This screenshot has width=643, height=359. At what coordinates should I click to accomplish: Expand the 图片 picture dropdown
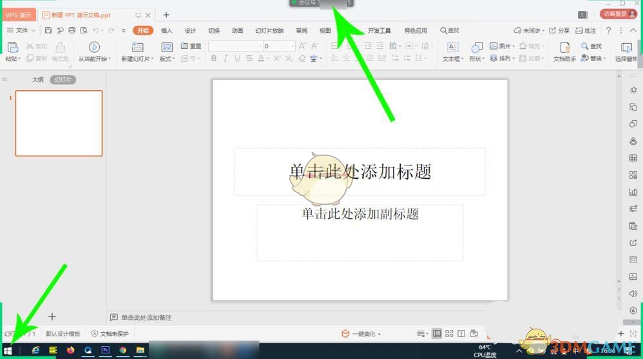tap(504, 46)
